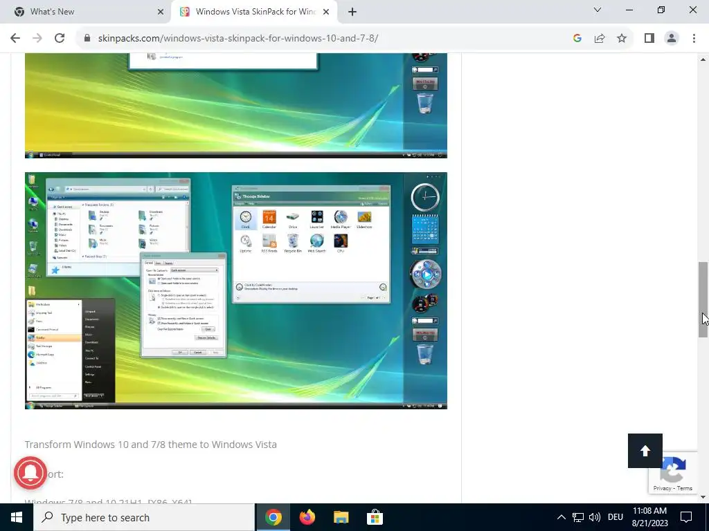Open the Google icon in address bar
Image resolution: width=709 pixels, height=531 pixels.
[577, 39]
